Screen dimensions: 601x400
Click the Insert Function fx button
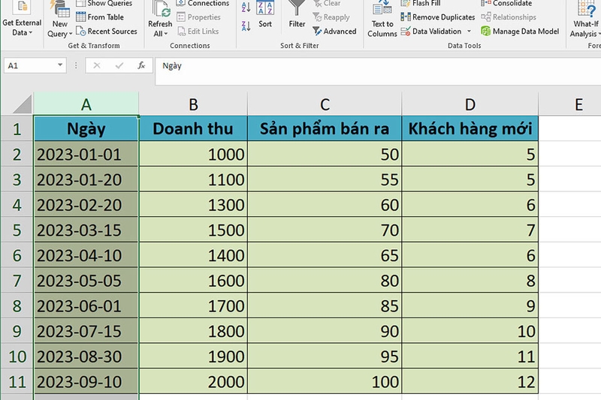pyautogui.click(x=141, y=65)
